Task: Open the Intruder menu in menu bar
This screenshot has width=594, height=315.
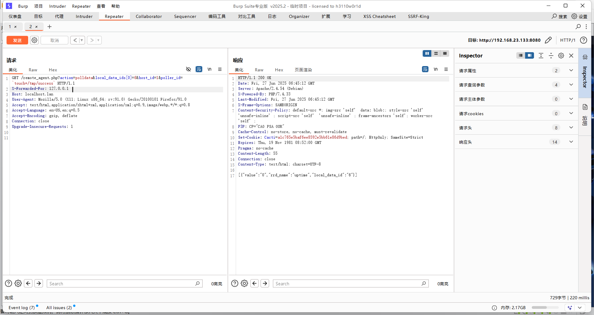Action: coord(58,6)
